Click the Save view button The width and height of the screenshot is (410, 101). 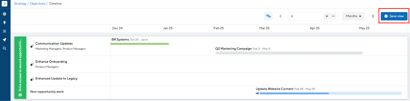click(394, 16)
